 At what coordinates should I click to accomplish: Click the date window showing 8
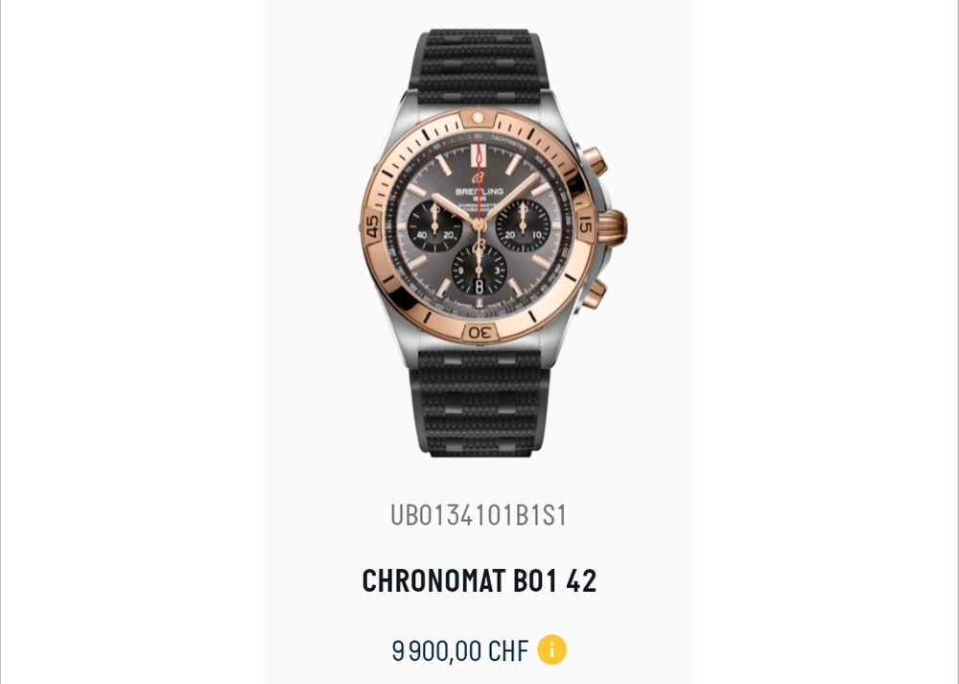coord(479,286)
